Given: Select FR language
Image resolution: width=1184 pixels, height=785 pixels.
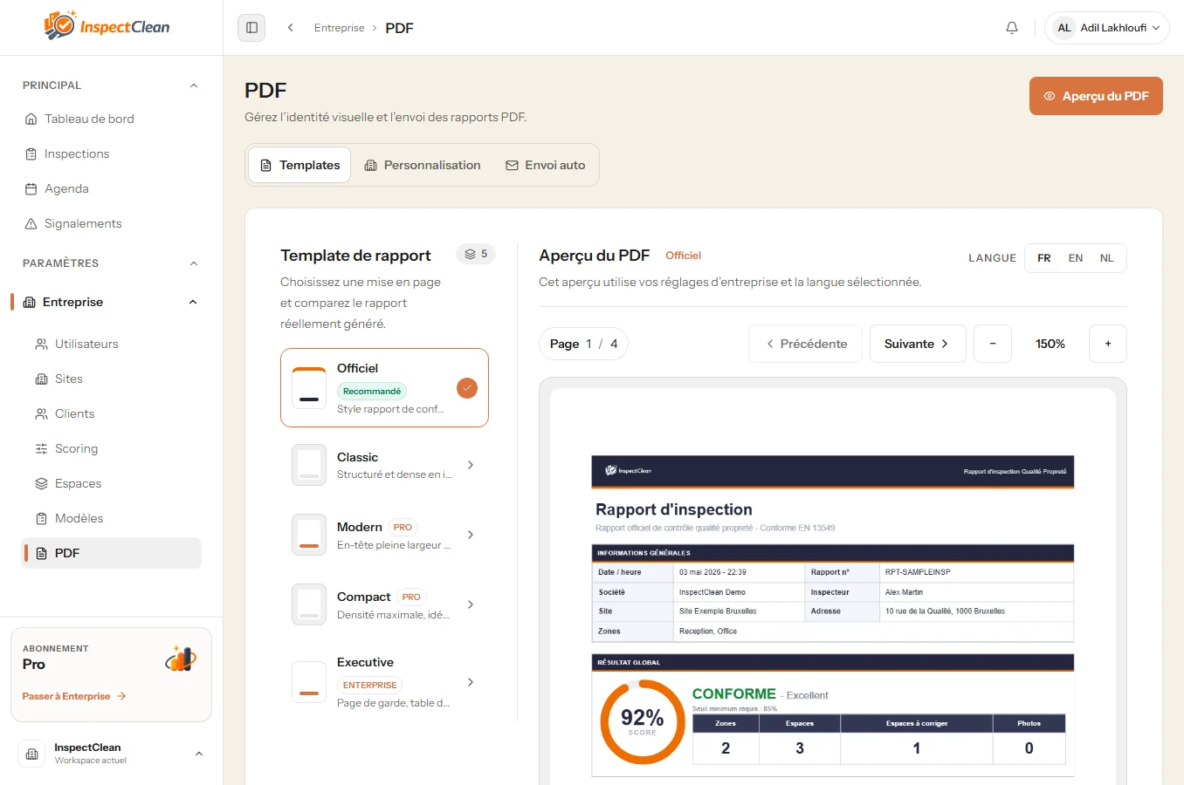Looking at the screenshot, I should tap(1044, 258).
